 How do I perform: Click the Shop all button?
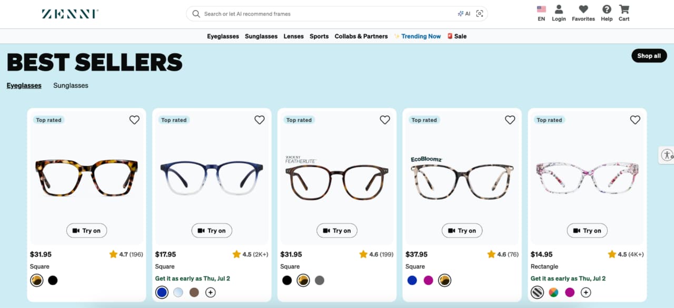coord(649,56)
